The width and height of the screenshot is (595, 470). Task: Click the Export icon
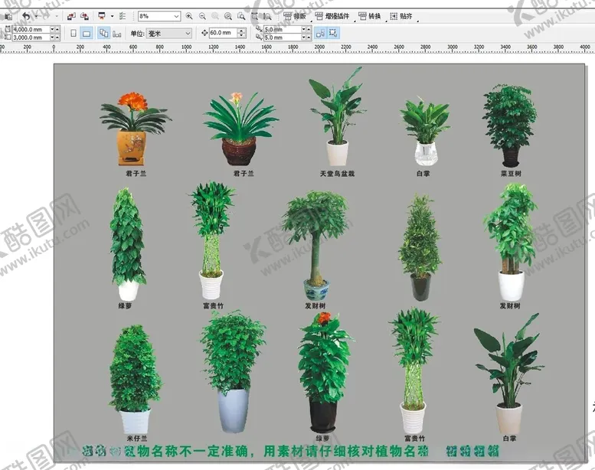point(85,16)
